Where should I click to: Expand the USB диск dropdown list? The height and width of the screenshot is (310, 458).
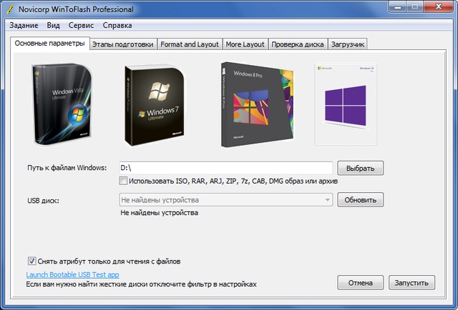327,200
